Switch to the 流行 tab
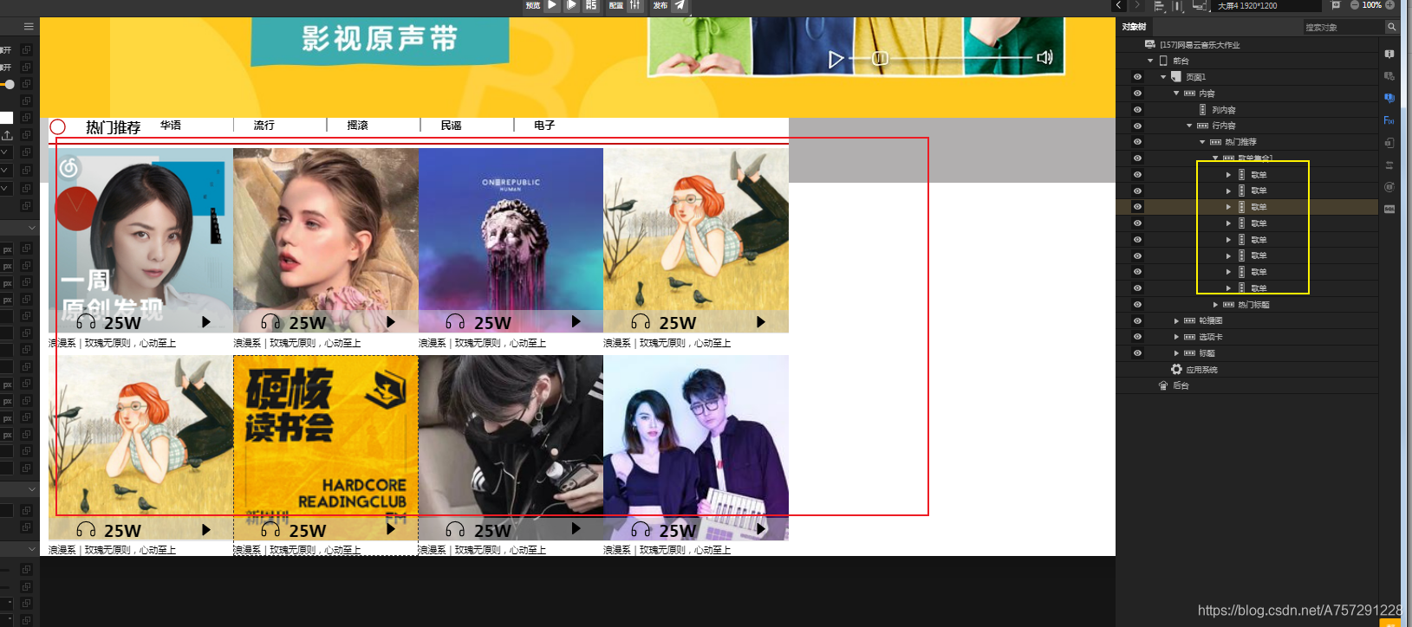1412x627 pixels. click(264, 126)
